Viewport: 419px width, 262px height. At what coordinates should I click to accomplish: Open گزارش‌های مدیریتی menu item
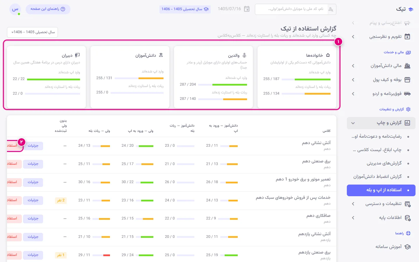pyautogui.click(x=381, y=163)
